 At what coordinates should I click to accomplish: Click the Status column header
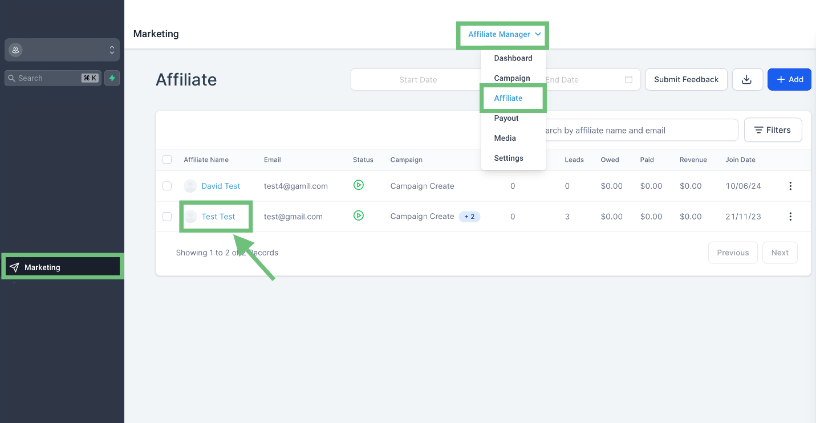coord(363,160)
